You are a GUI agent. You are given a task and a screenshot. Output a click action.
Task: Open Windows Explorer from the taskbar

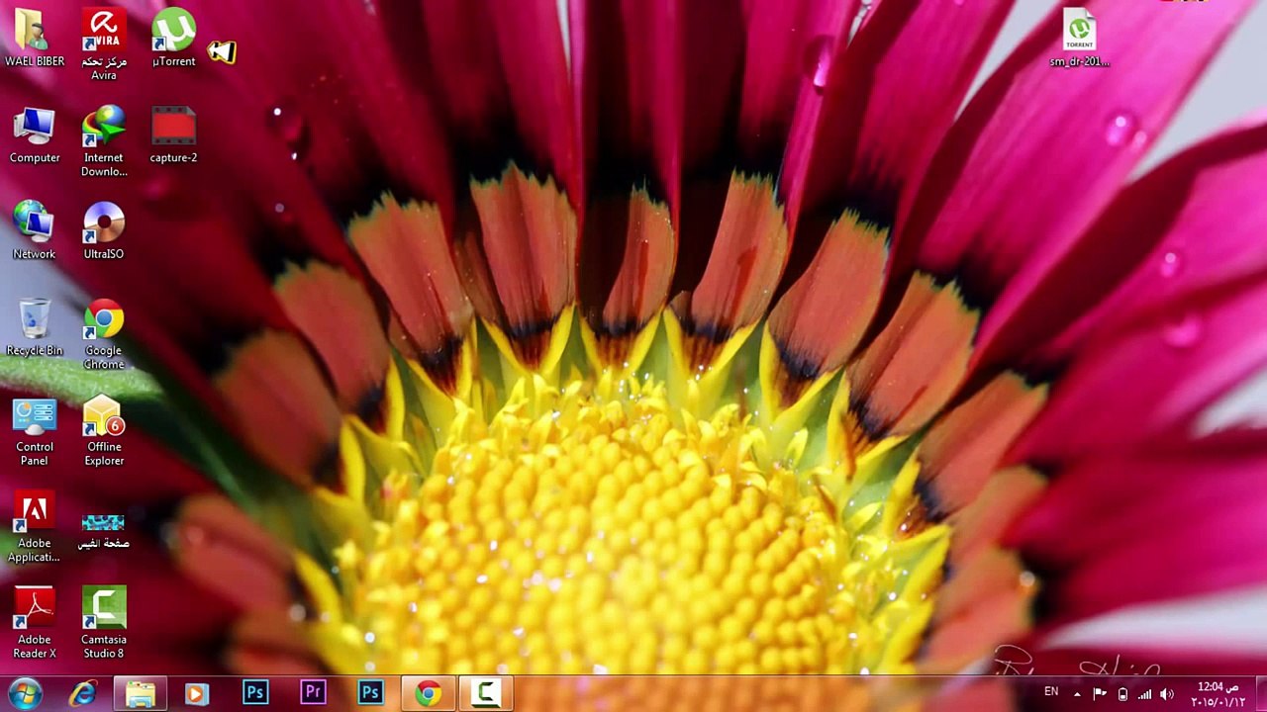click(x=141, y=694)
